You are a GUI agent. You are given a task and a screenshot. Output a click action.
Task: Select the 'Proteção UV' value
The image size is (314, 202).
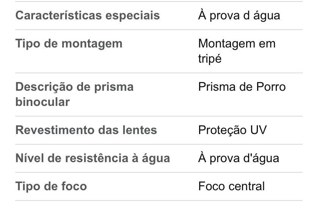click(x=232, y=130)
